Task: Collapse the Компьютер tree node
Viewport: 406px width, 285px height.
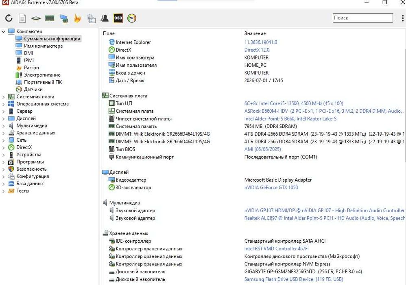Action: 3,32
